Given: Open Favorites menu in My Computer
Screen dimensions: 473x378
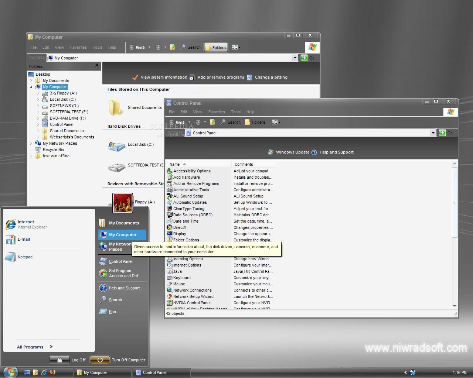Looking at the screenshot, I should tap(78, 47).
